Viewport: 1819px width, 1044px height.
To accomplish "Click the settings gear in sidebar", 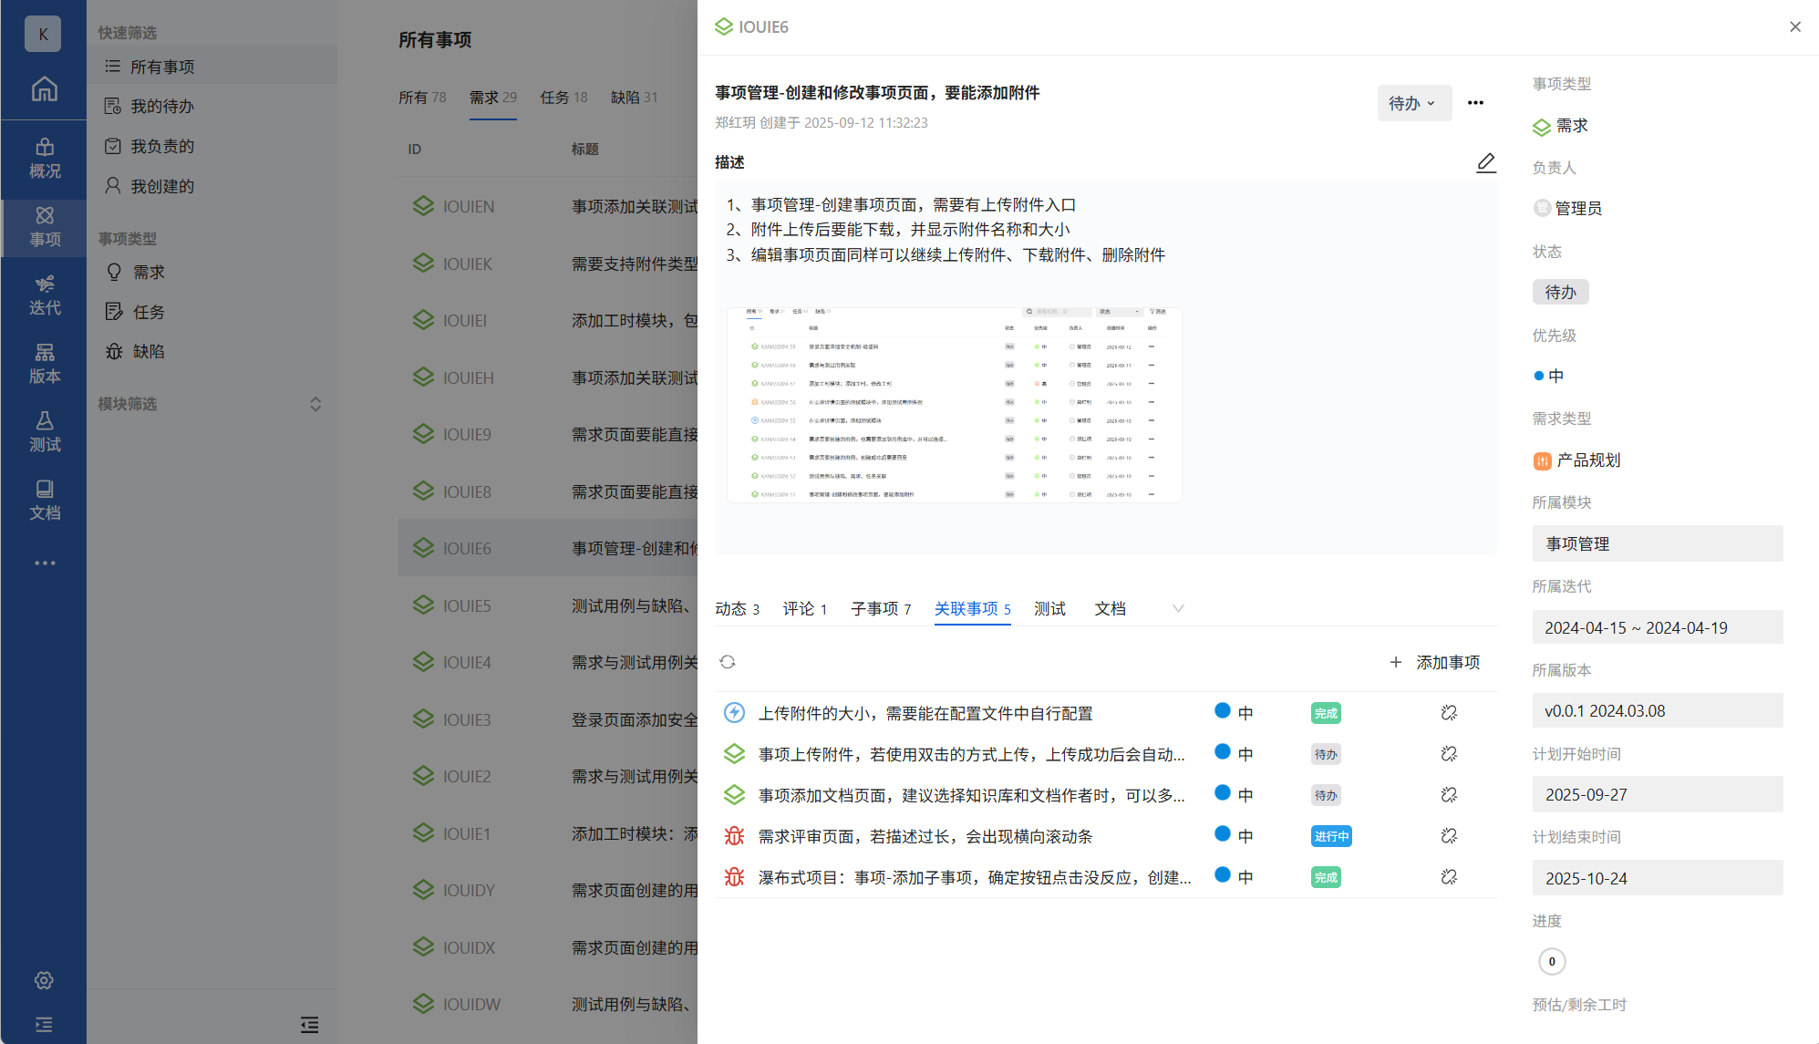I will [x=44, y=980].
